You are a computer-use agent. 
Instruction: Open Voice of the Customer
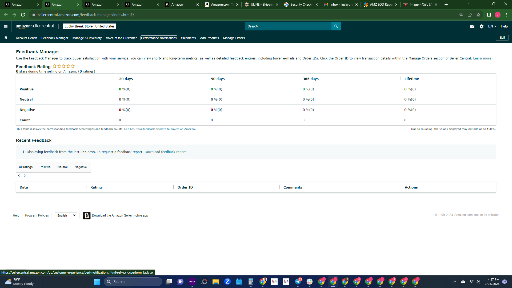[x=121, y=38]
